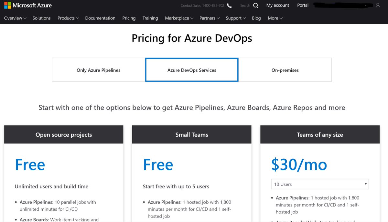This screenshot has width=388, height=222.
Task: Click Free price in Open source card
Action: click(30, 164)
